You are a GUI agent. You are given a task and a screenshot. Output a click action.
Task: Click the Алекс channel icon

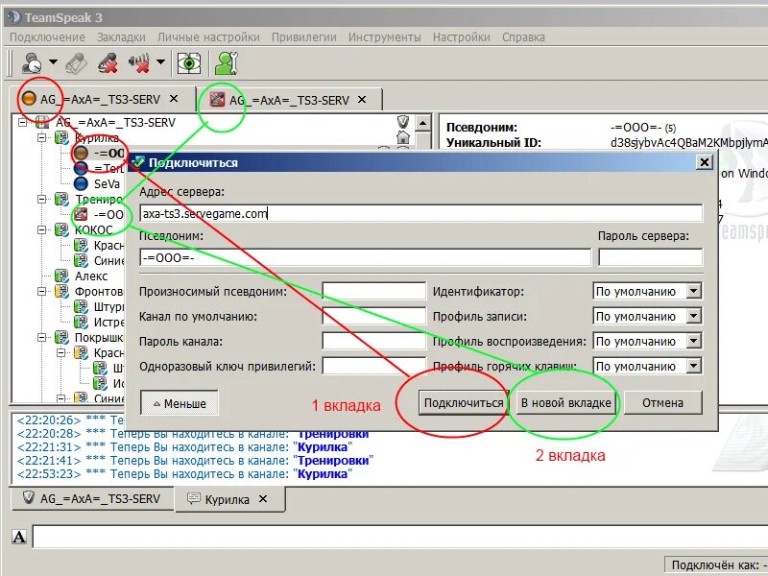click(x=61, y=276)
